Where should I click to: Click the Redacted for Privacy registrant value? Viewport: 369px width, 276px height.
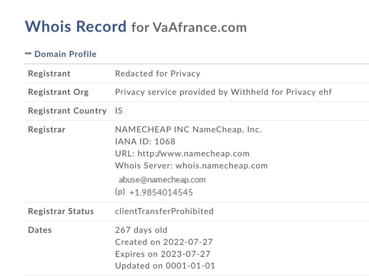(158, 73)
